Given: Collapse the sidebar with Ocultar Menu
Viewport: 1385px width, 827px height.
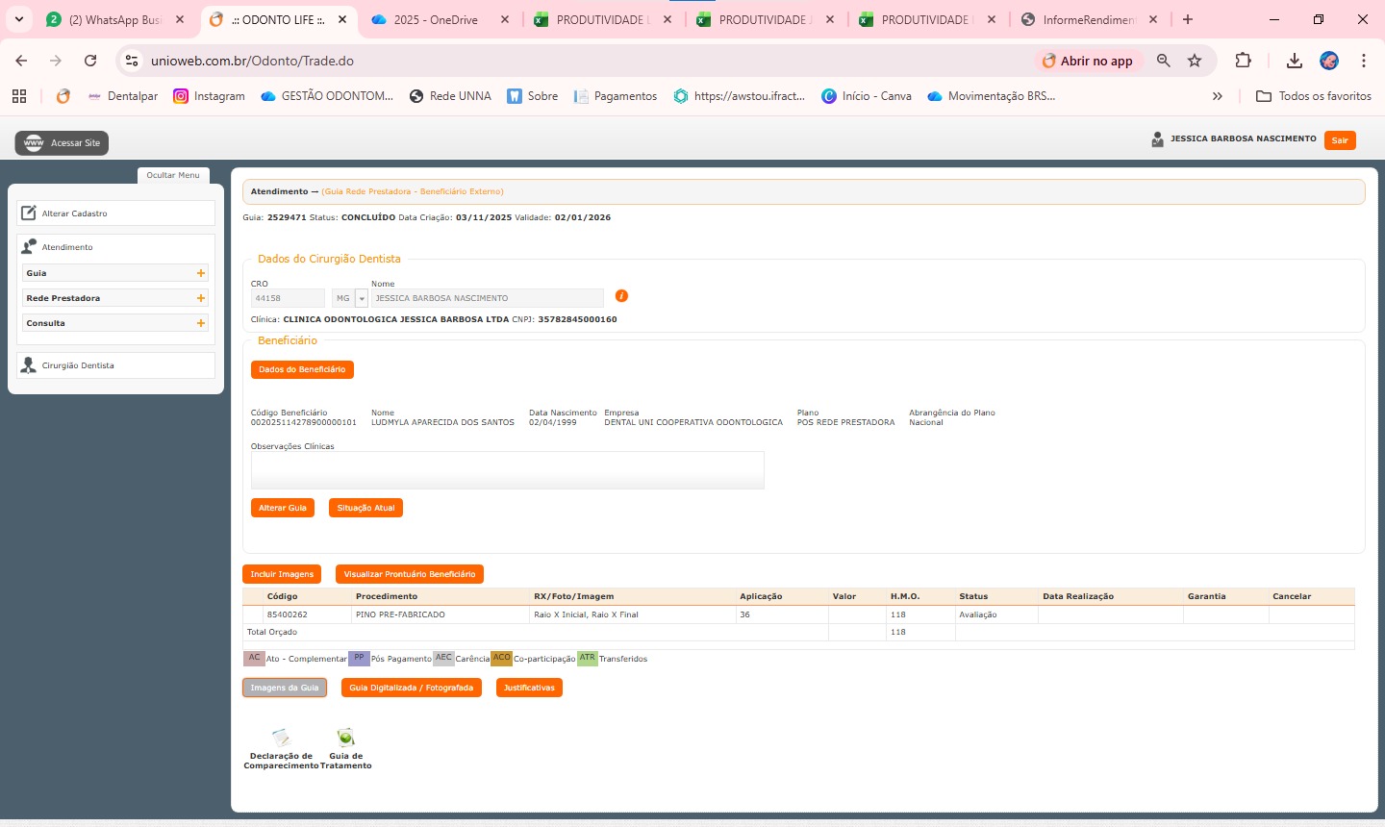Looking at the screenshot, I should tap(173, 175).
